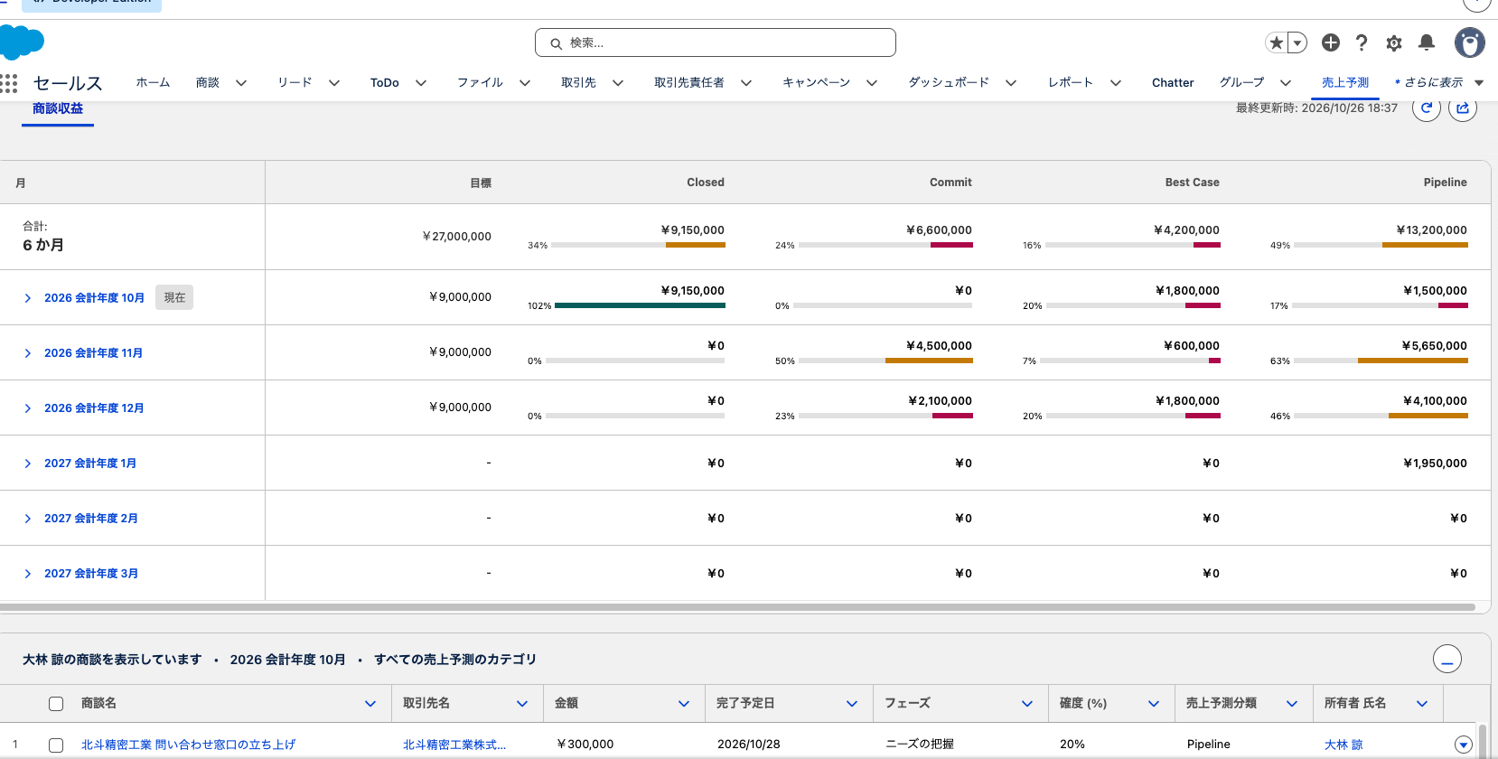
Task: Go to the ホーム tab
Action: [x=153, y=82]
